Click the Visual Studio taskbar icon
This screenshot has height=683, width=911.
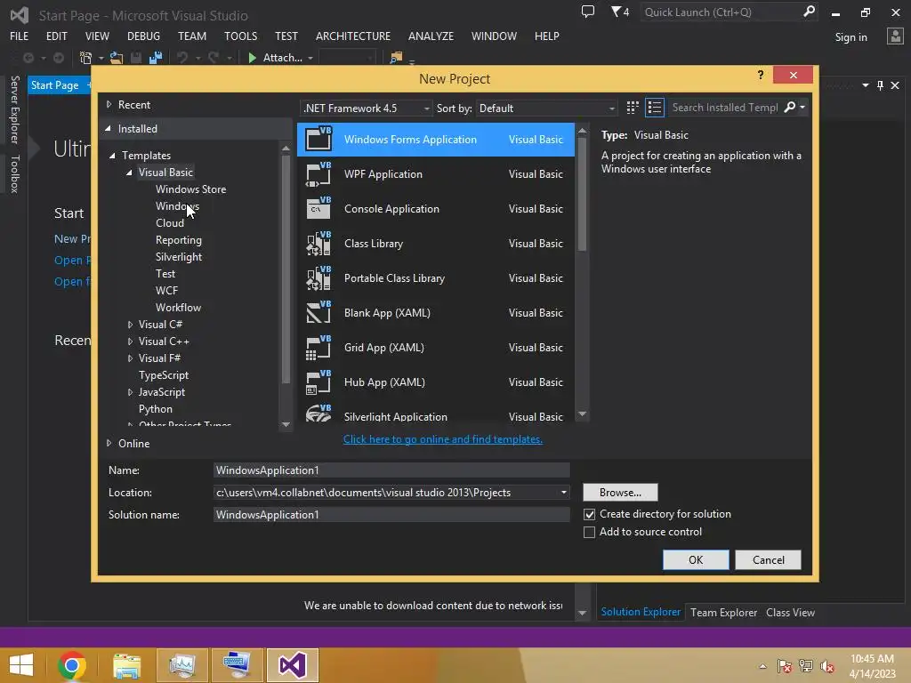(x=292, y=665)
